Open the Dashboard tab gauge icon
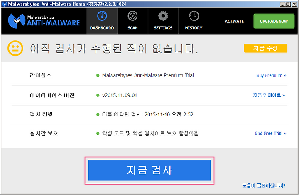 (x=102, y=16)
